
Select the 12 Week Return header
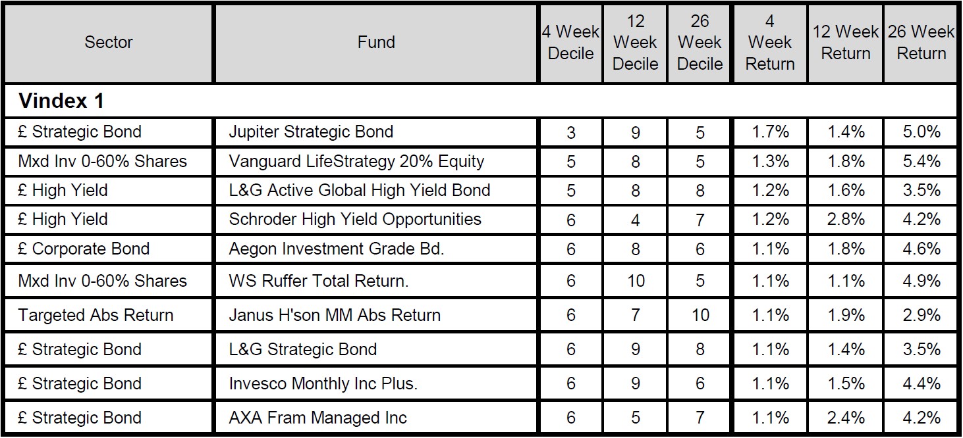tap(846, 43)
